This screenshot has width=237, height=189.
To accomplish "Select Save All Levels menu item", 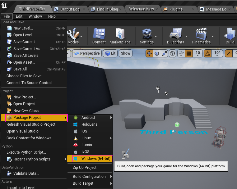I will 34,55.
